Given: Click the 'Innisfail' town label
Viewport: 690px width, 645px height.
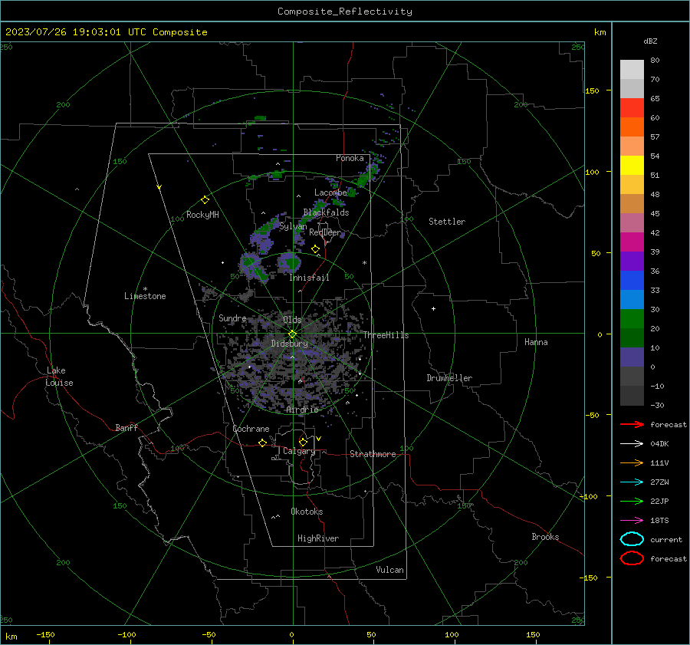Looking at the screenshot, I should pos(309,278).
